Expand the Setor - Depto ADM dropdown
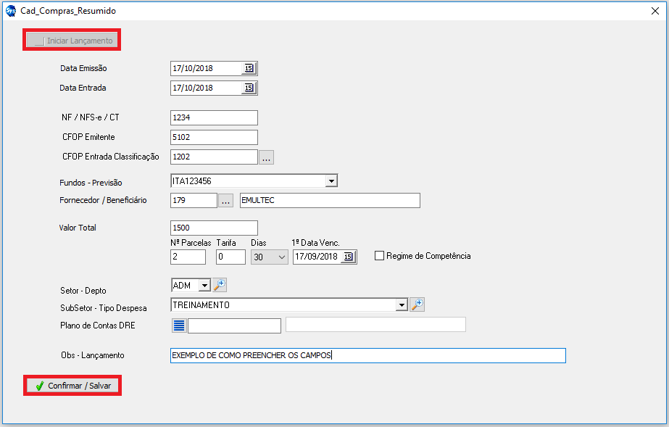The height and width of the screenshot is (427, 669). 204,286
